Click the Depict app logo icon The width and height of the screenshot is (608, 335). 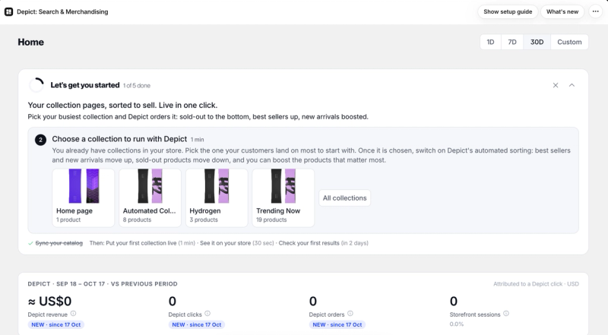pyautogui.click(x=8, y=11)
